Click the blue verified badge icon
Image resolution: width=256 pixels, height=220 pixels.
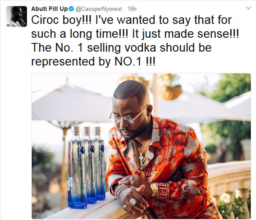(x=71, y=9)
